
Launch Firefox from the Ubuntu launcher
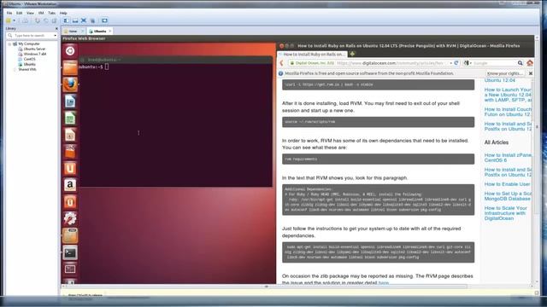pyautogui.click(x=70, y=84)
